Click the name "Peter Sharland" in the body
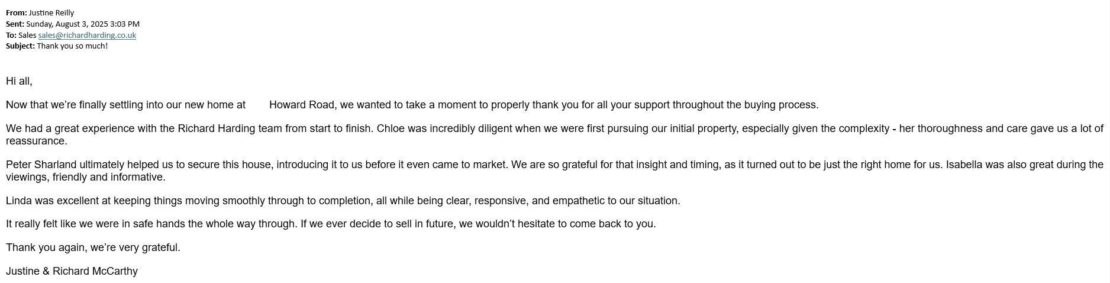The width and height of the screenshot is (1110, 283). point(41,165)
